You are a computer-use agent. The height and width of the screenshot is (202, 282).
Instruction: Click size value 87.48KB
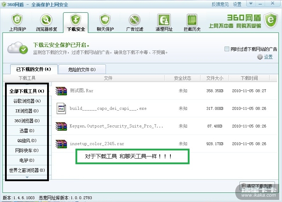[x=215, y=126]
